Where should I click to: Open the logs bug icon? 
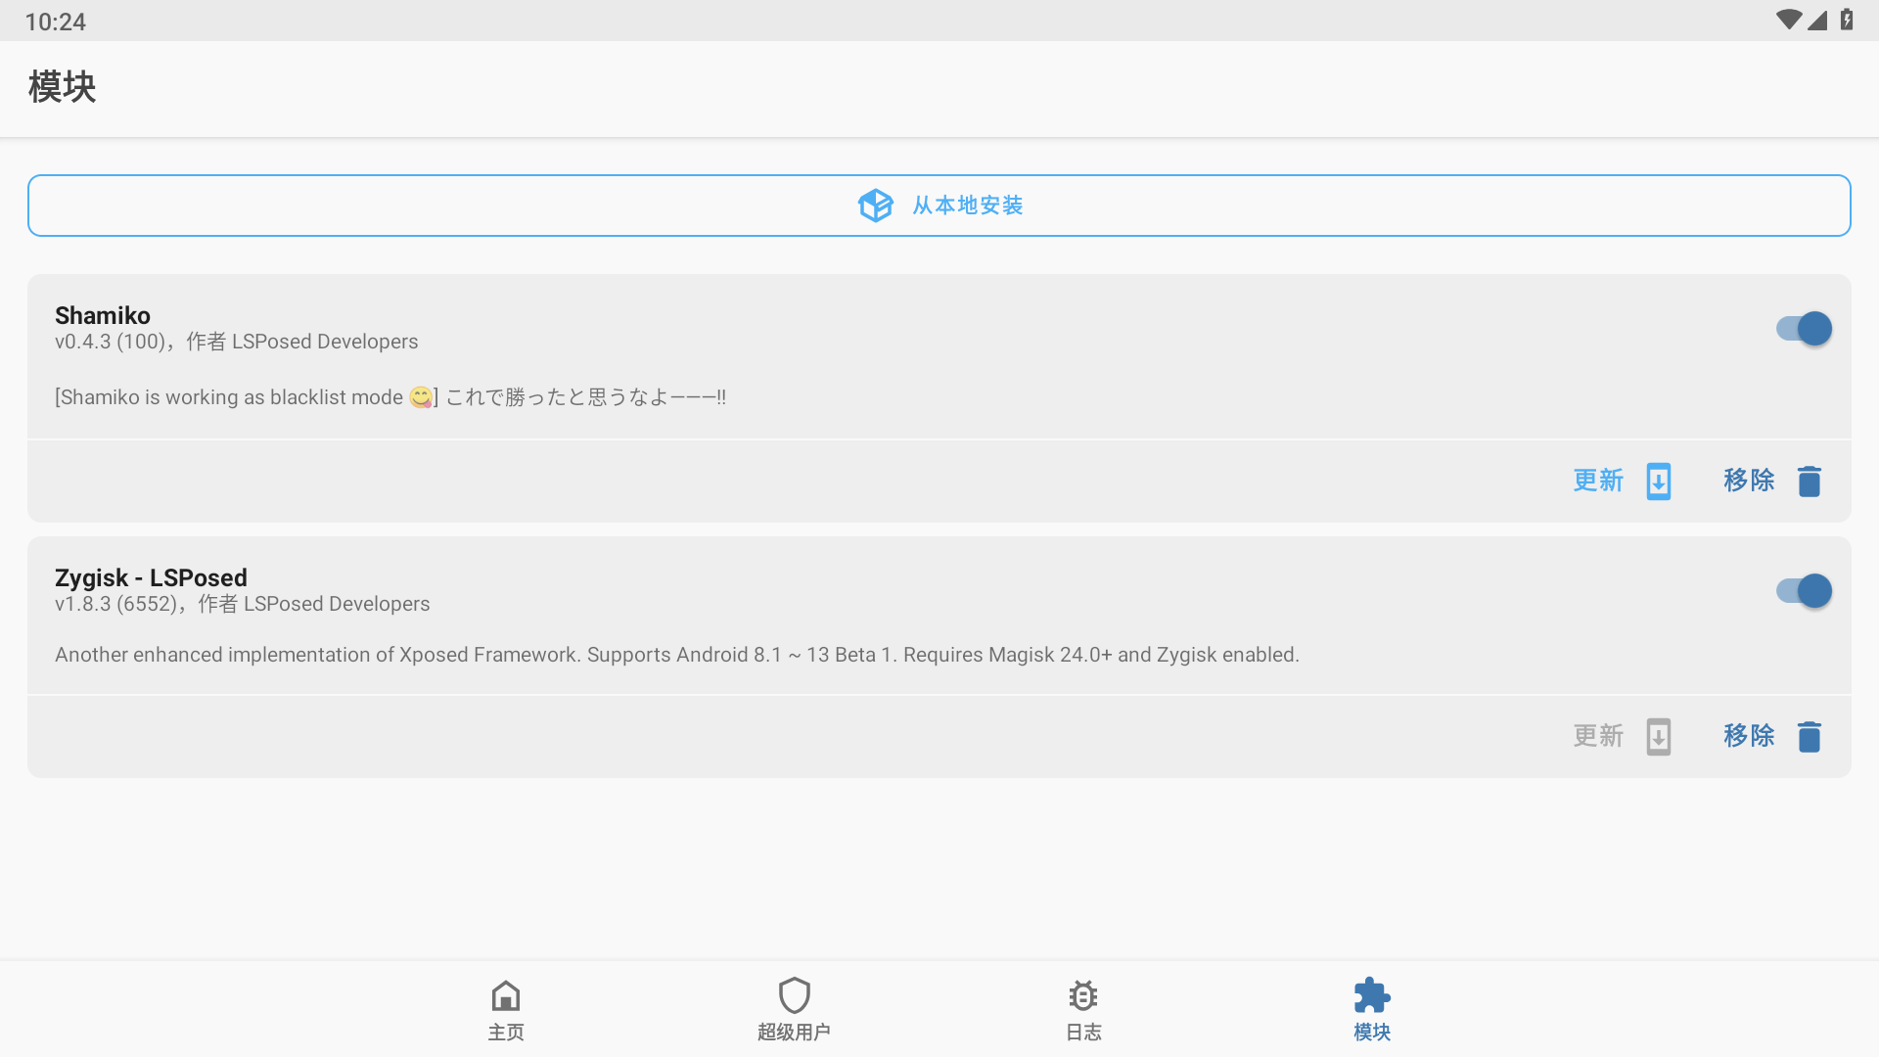point(1083,996)
